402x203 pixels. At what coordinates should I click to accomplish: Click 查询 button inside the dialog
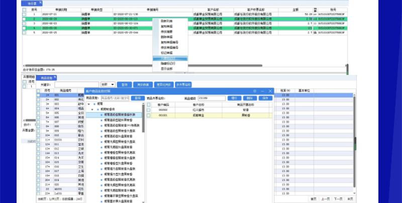[x=138, y=98]
